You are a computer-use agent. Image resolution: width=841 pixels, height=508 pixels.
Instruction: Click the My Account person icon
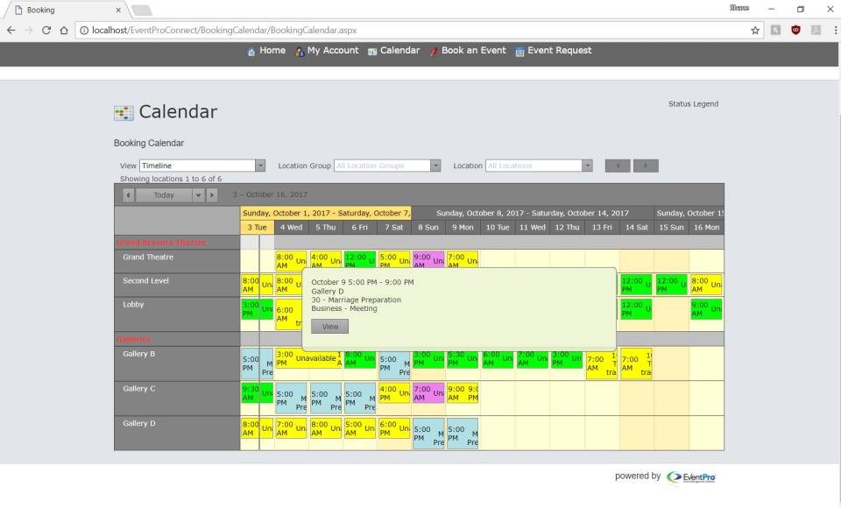tap(300, 52)
